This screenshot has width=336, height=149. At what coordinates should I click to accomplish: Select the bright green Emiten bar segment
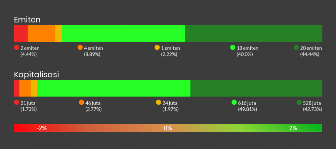[x=123, y=33]
